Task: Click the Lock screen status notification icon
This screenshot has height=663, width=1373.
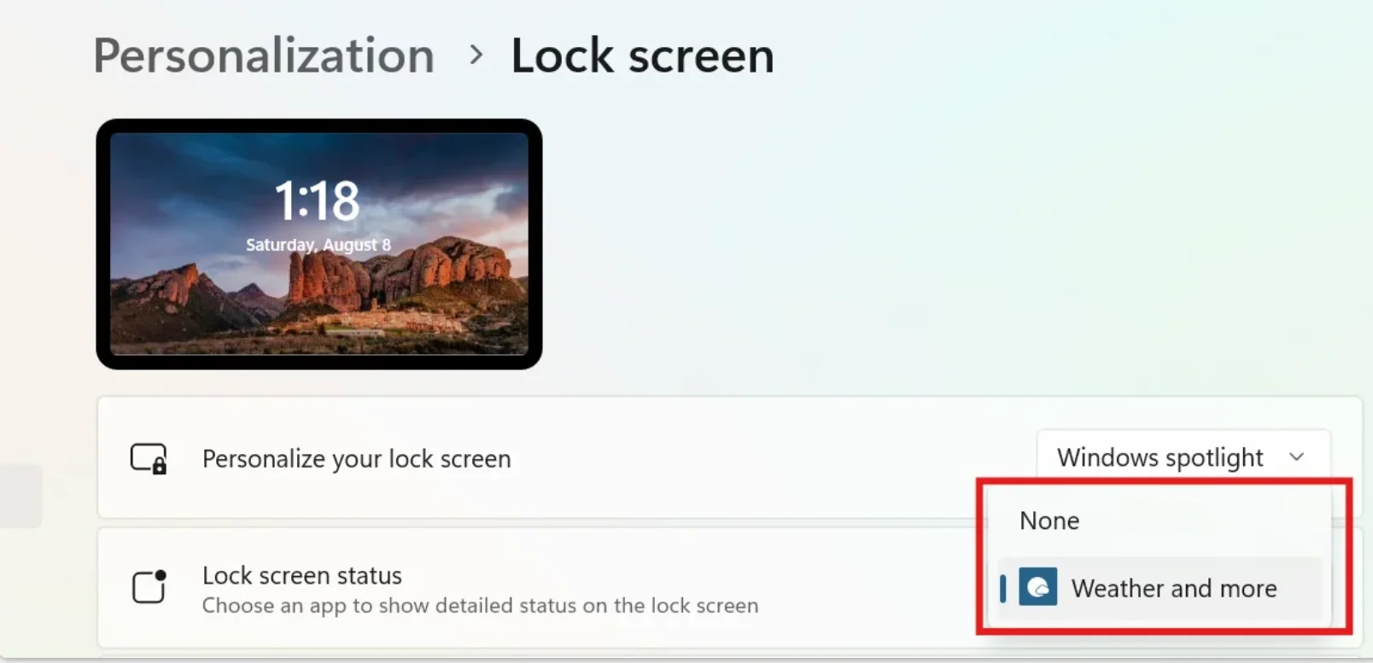Action: (149, 586)
